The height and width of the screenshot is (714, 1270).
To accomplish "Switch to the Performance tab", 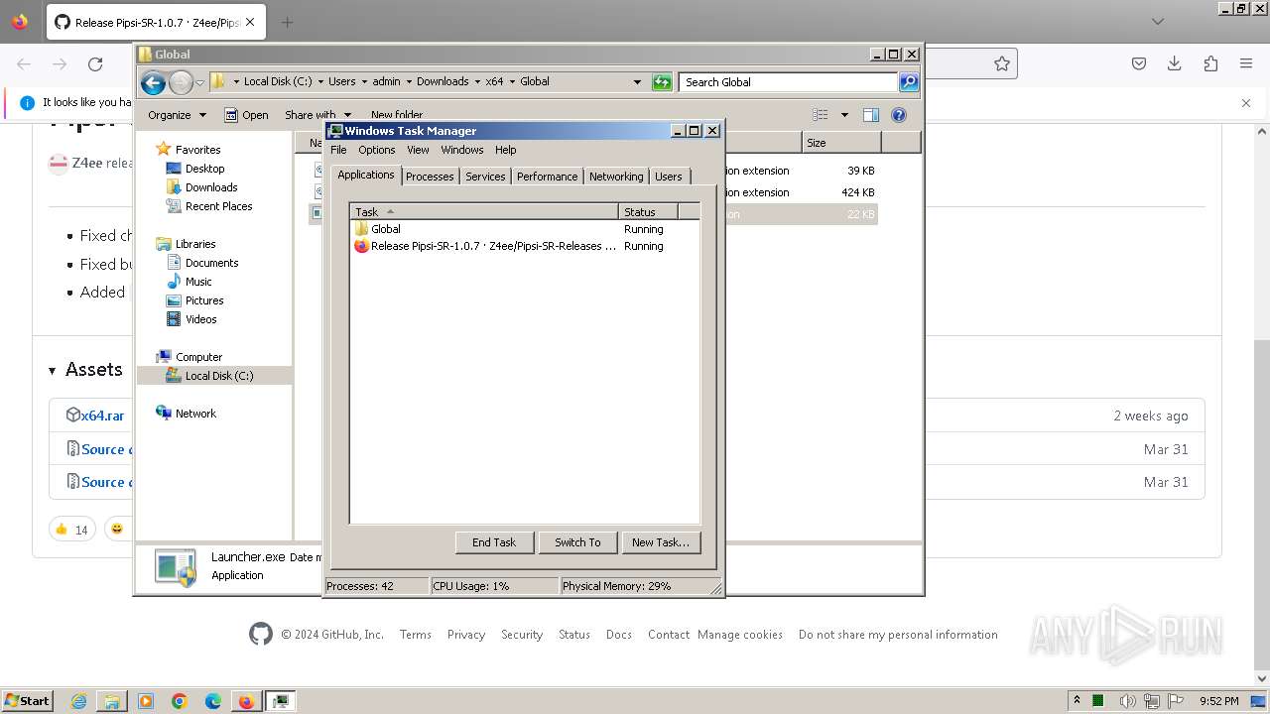I will (x=547, y=177).
